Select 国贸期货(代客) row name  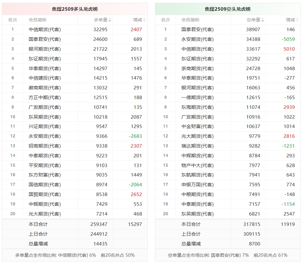coord(45,194)
